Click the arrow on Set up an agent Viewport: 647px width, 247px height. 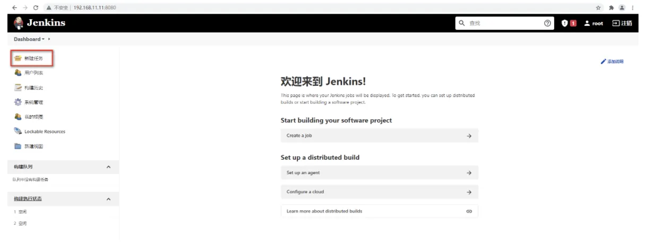click(469, 173)
